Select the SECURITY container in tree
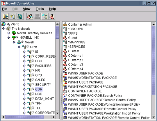157x121 pixels. point(43,85)
